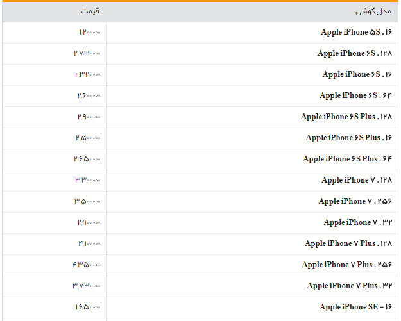Click price 2,900,000 in iPhone 6S Plus 128 row
401x321 pixels.
[x=89, y=117]
